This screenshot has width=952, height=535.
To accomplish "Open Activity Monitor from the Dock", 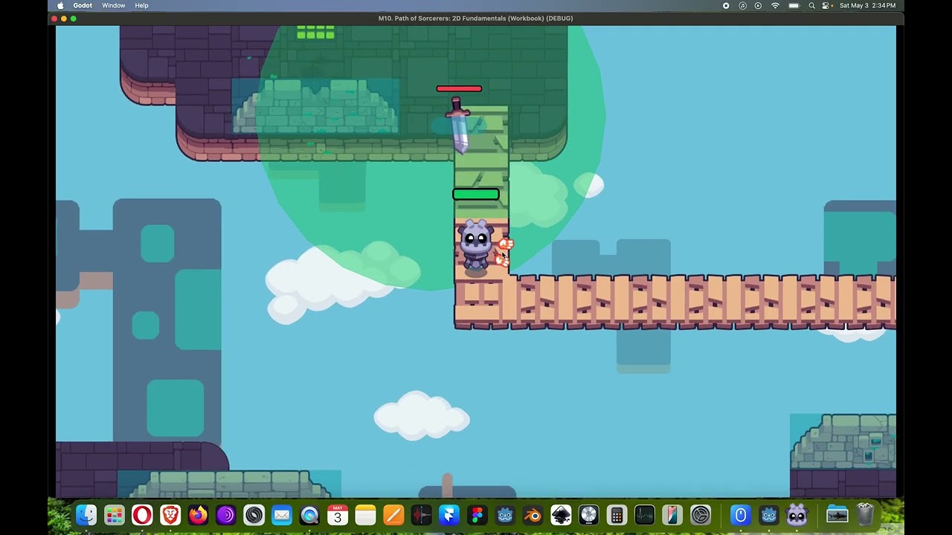I will [644, 515].
